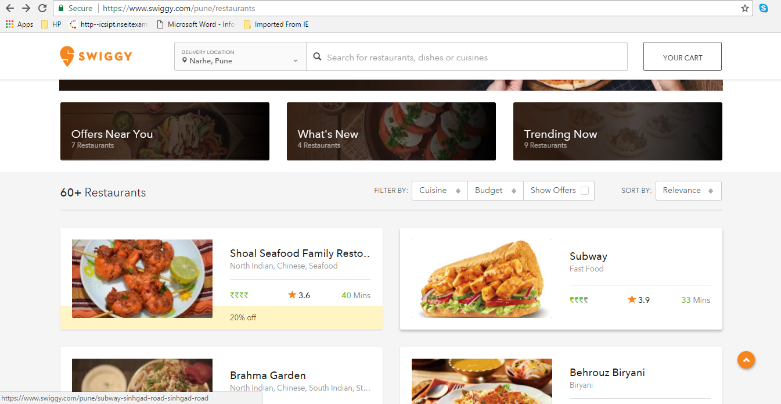The width and height of the screenshot is (781, 404).
Task: Open the Delivery Location dropdown
Action: tap(240, 56)
